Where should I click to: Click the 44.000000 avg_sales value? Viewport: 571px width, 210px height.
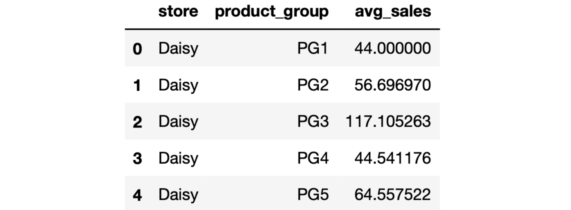[x=392, y=49]
